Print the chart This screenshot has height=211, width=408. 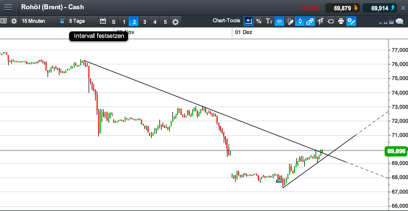pyautogui.click(x=341, y=21)
